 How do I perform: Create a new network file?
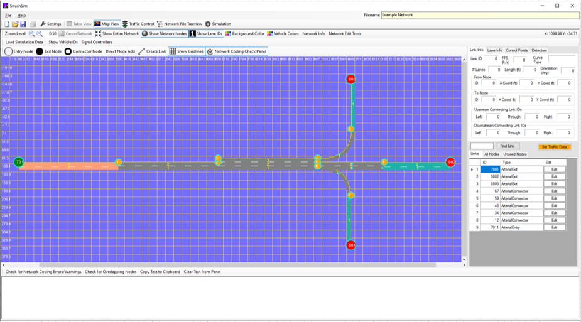[7, 24]
